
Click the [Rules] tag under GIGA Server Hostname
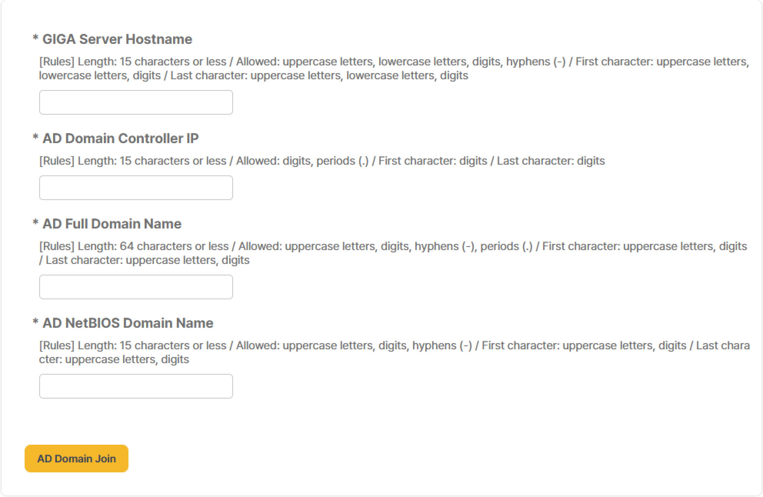57,62
